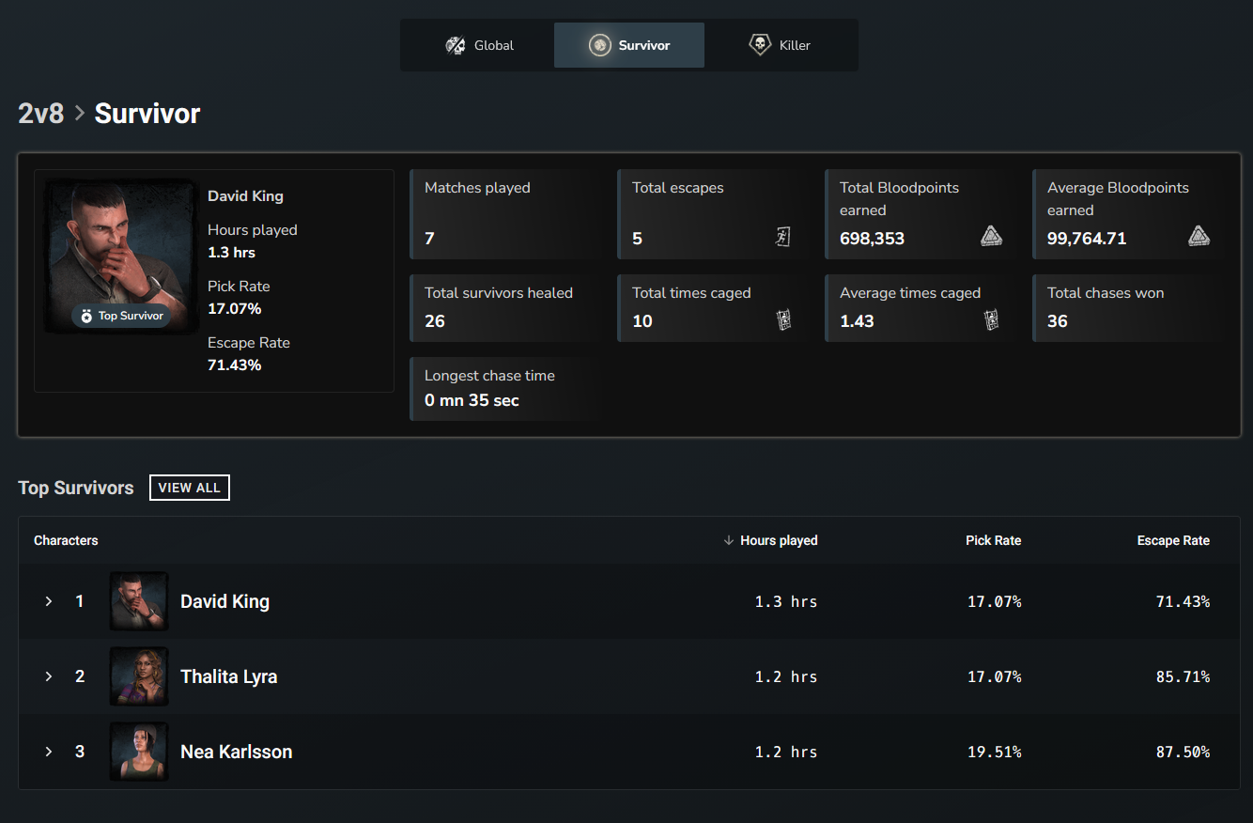The height and width of the screenshot is (823, 1253).
Task: Sort by Pick Rate column
Action: coord(993,540)
